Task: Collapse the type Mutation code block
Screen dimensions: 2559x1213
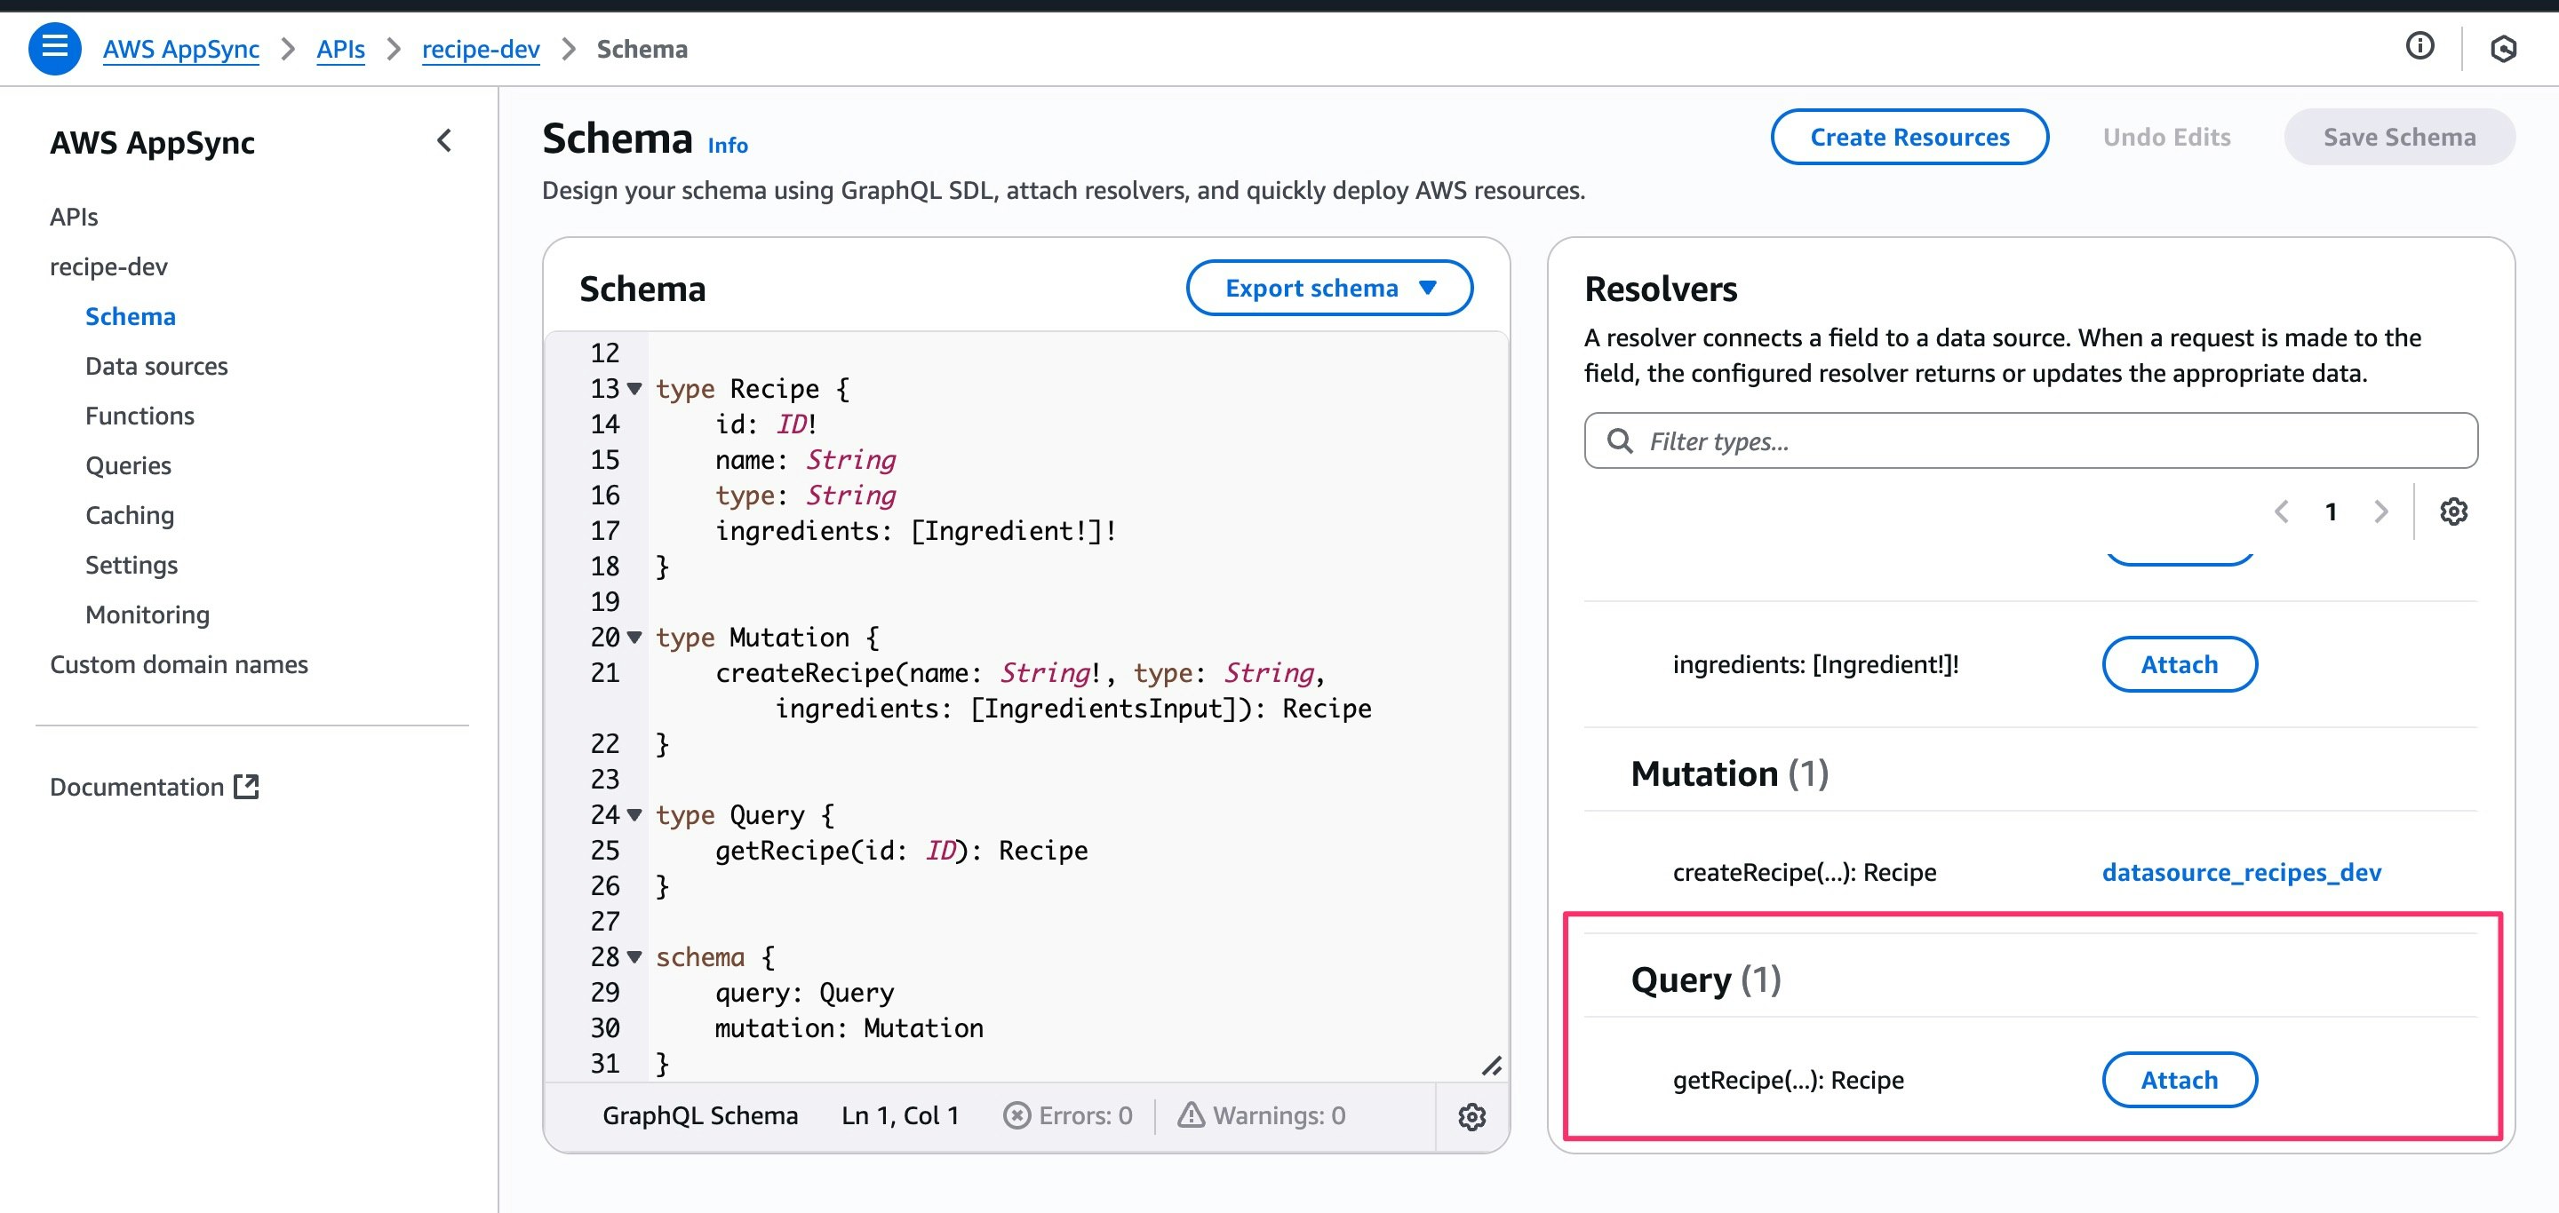Action: pyautogui.click(x=634, y=638)
